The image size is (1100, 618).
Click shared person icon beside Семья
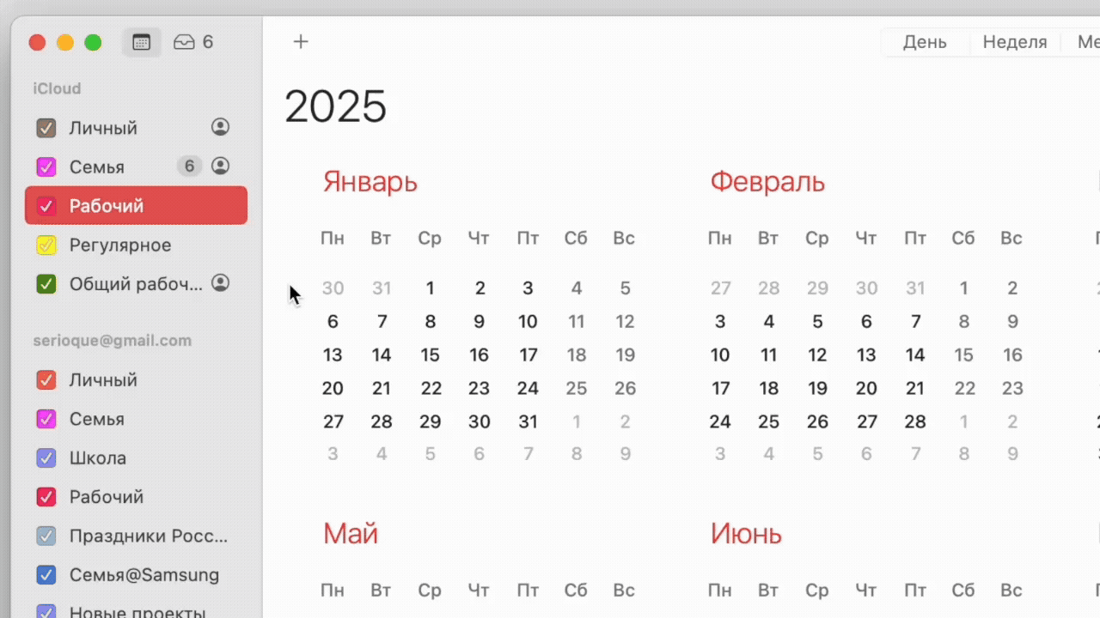point(221,166)
